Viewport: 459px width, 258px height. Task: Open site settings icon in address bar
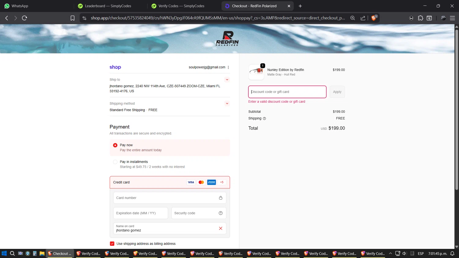(84, 18)
